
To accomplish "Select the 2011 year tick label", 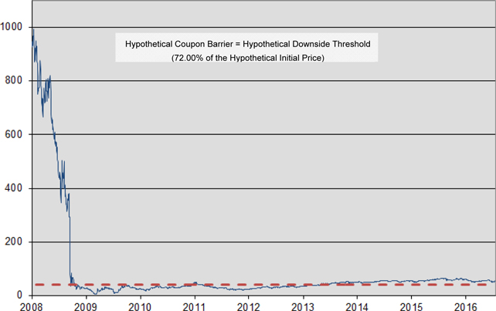I will pyautogui.click(x=194, y=305).
